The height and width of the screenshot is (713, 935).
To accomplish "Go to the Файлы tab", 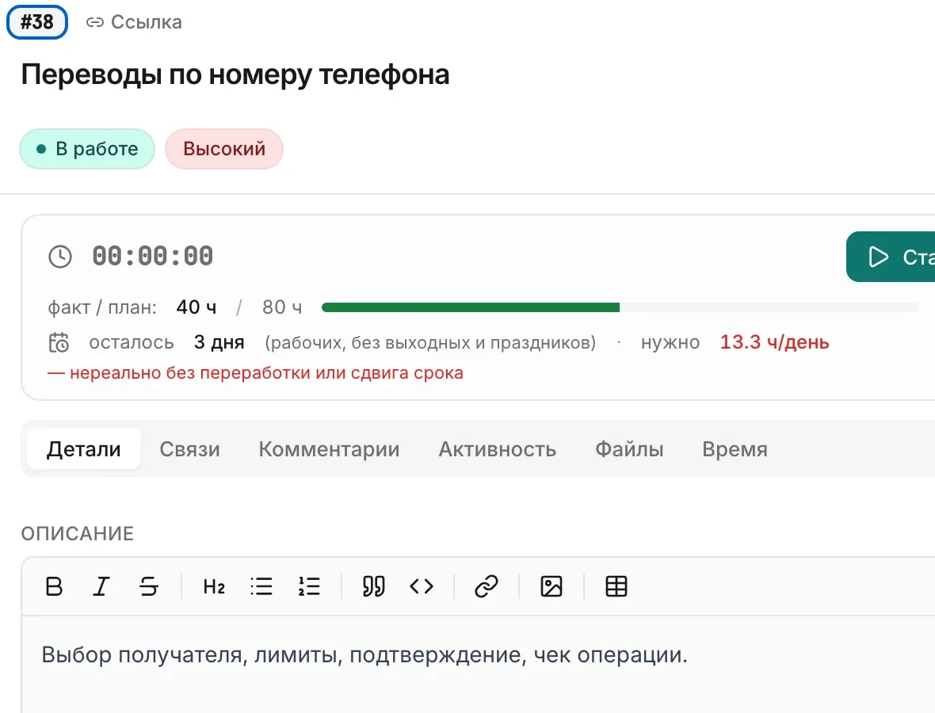I will (x=629, y=449).
